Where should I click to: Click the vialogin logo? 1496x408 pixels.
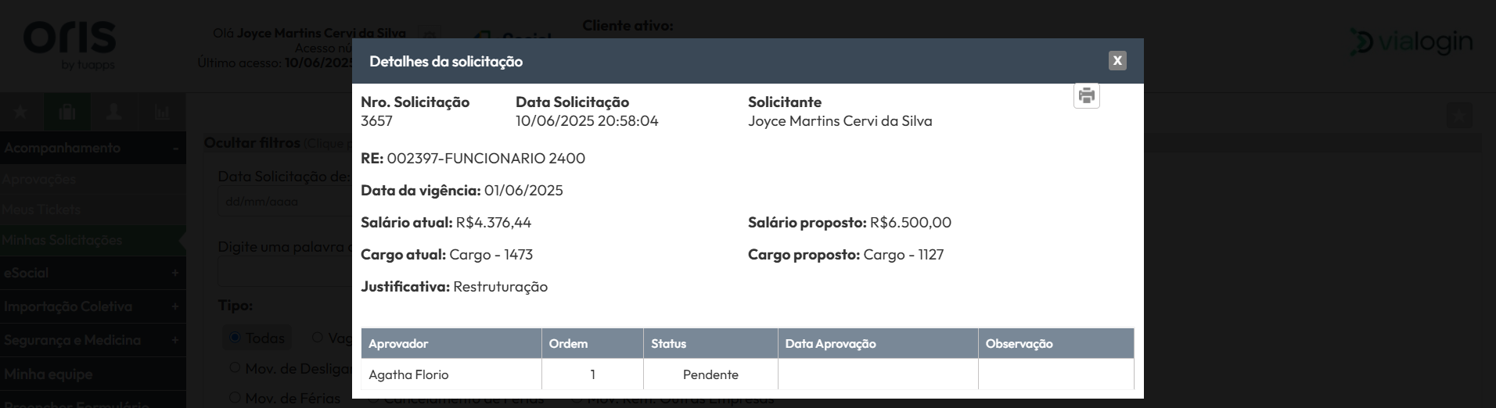point(1411,42)
